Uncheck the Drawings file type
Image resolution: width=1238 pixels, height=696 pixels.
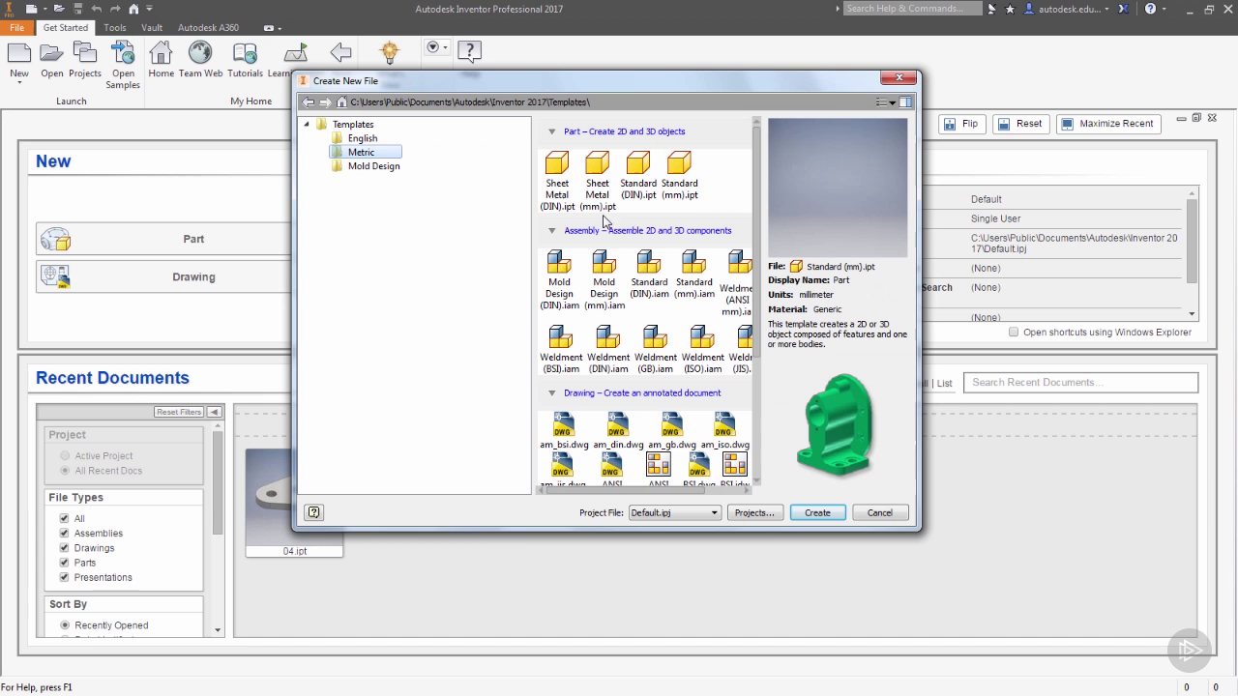click(x=64, y=547)
